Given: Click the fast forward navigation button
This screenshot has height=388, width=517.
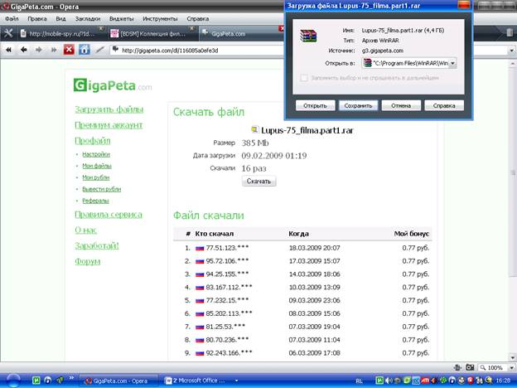Looking at the screenshot, I should [54, 50].
